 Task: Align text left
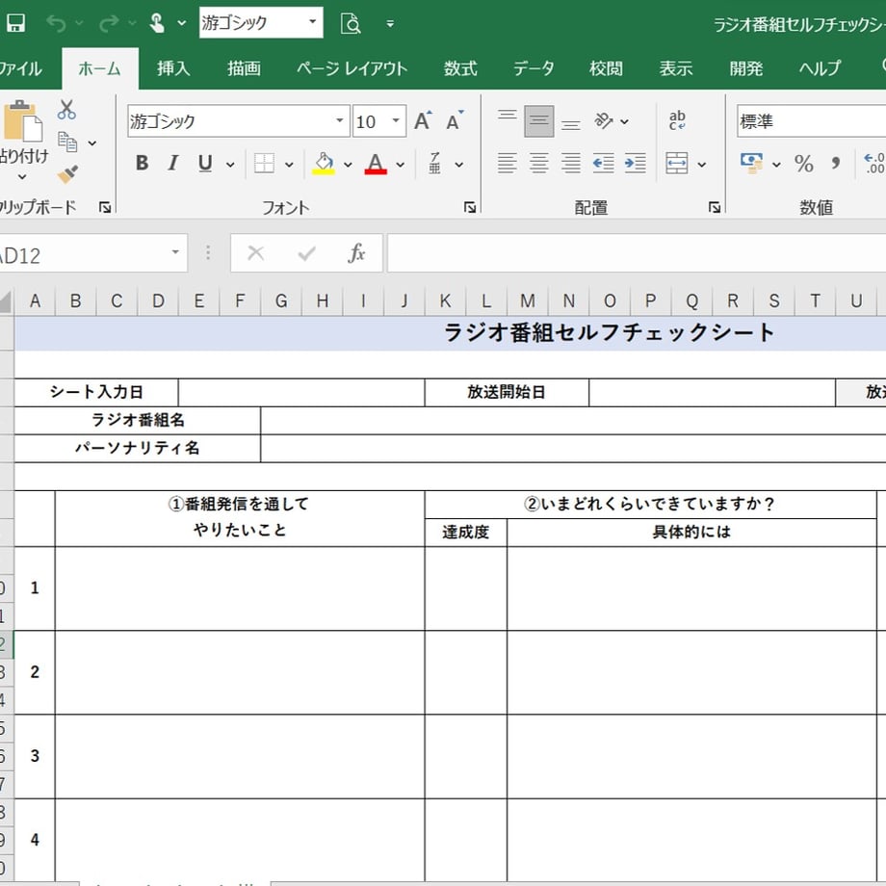tap(507, 164)
